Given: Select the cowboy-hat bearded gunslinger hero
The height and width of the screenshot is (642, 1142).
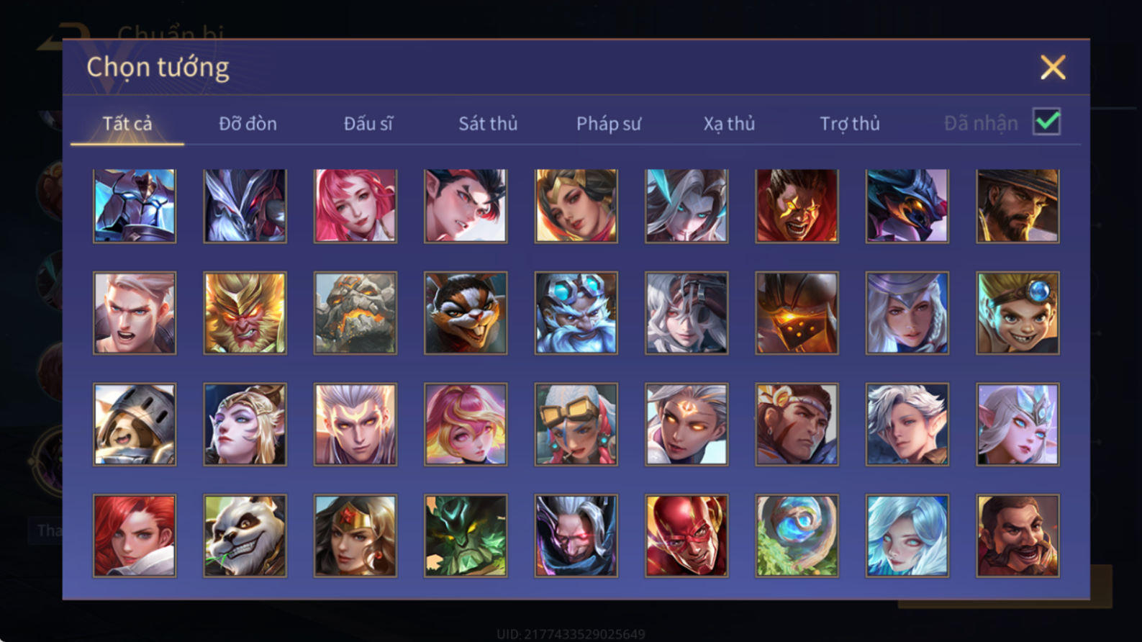Looking at the screenshot, I should 1018,206.
